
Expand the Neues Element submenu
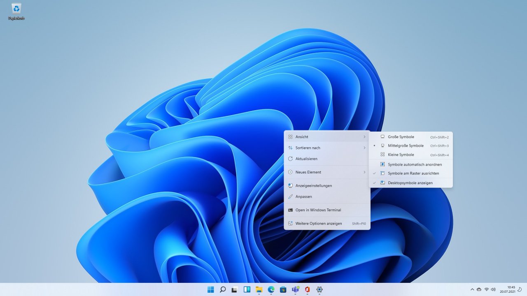click(327, 172)
